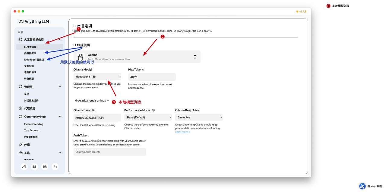Open the Discord icon in sidebar footer
386x192 pixels.
coord(45,166)
